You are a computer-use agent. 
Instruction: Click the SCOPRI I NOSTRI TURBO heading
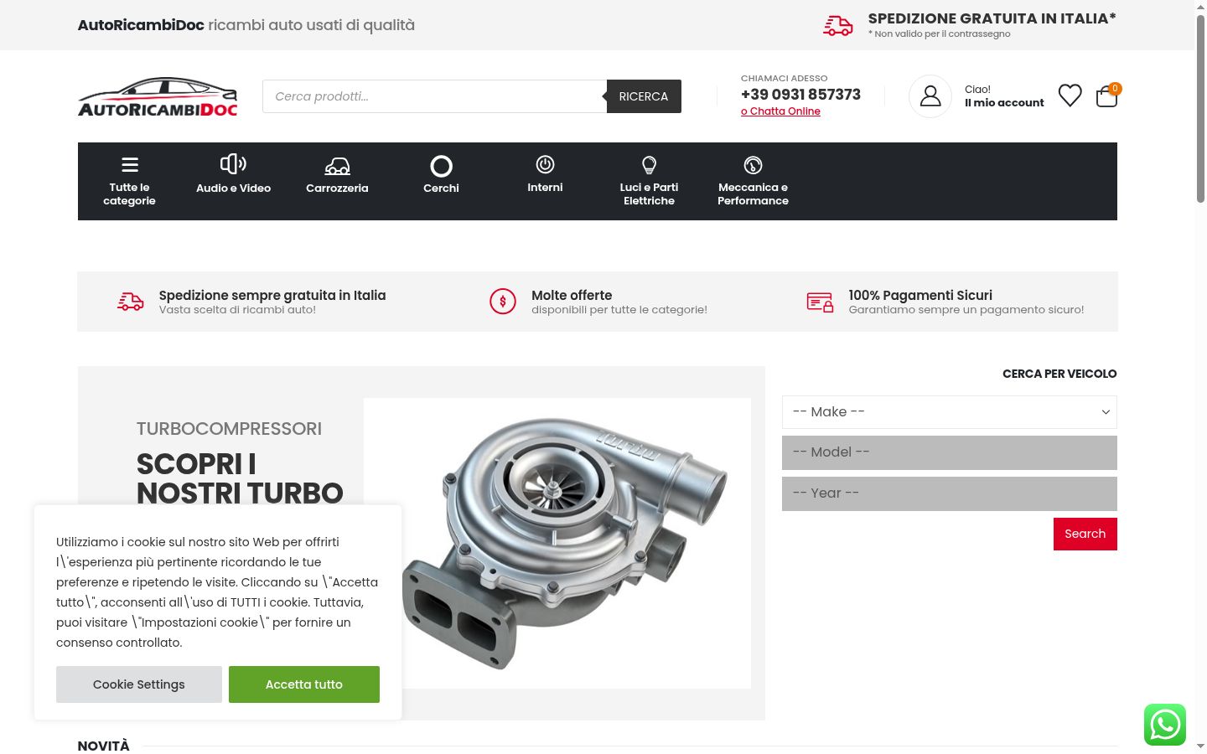tap(240, 478)
